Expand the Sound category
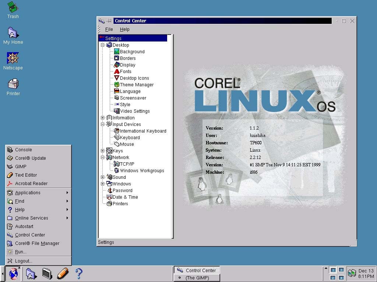Screen dimensions: 377x282 pyautogui.click(x=103, y=177)
